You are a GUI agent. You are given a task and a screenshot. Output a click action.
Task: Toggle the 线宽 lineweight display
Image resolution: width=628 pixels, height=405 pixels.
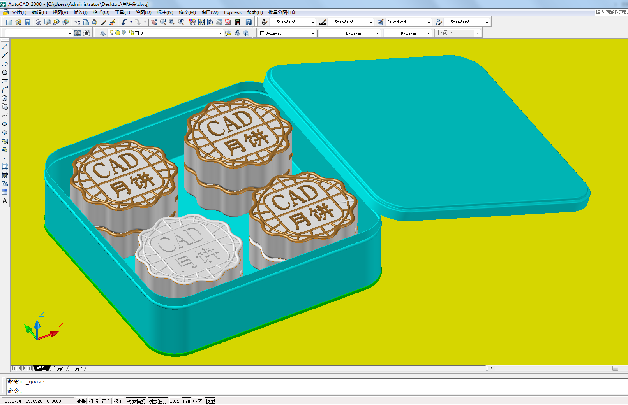[198, 401]
